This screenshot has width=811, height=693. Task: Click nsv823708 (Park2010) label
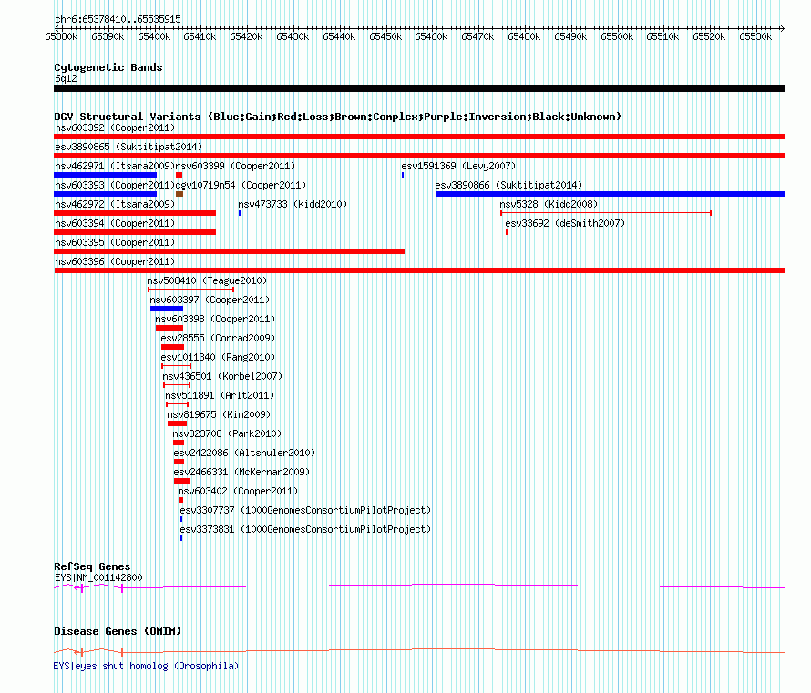(x=227, y=433)
